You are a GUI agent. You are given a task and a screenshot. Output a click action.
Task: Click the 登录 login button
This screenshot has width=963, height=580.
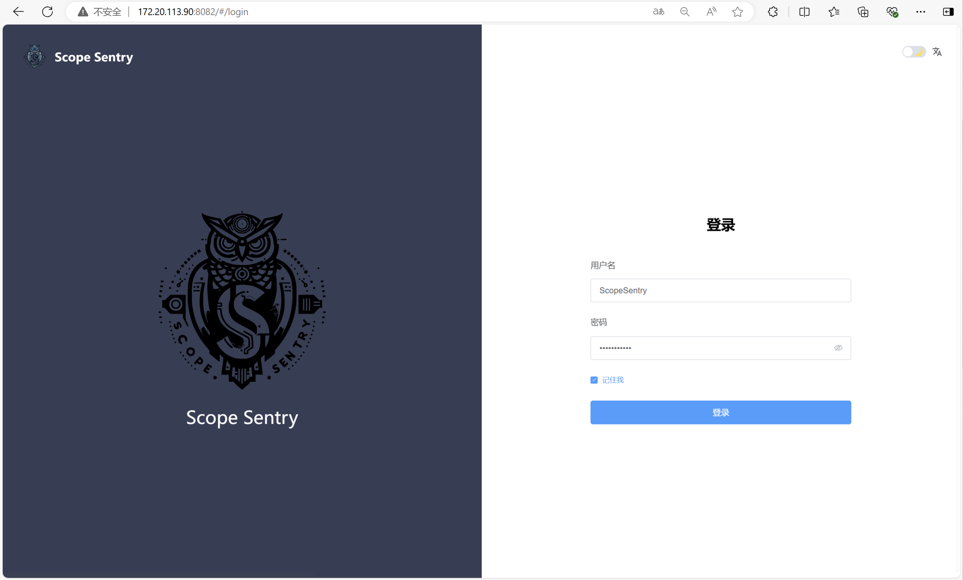click(x=720, y=412)
